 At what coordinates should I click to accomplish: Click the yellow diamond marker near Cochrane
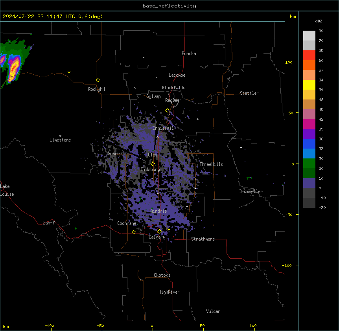coord(134,232)
